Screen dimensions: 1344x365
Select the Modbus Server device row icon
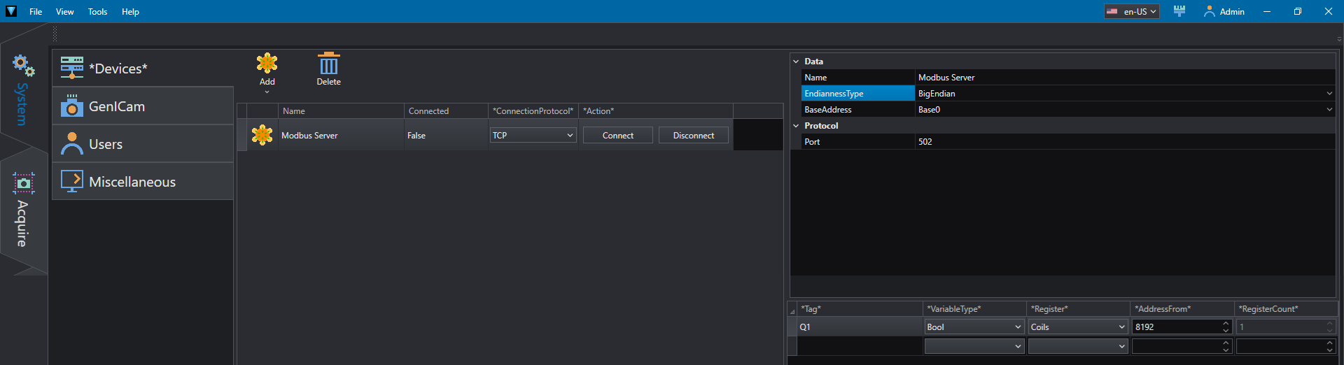(x=262, y=135)
